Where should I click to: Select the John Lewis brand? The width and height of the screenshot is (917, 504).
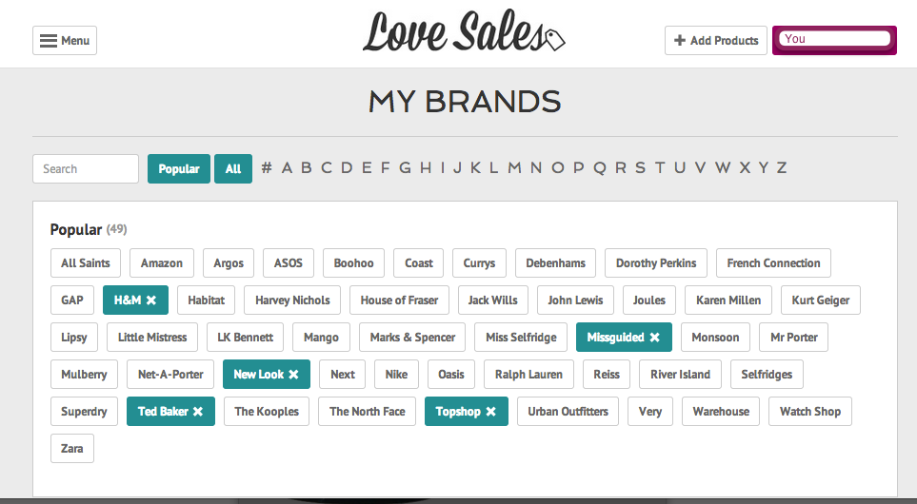click(x=575, y=300)
